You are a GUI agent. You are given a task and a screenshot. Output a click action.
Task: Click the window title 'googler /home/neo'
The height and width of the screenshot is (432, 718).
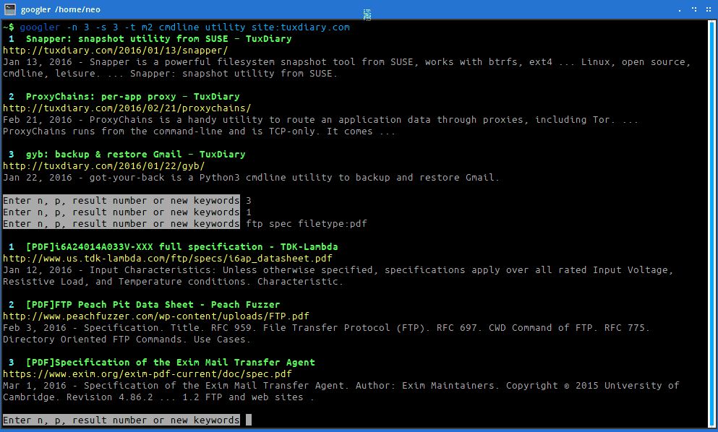pyautogui.click(x=61, y=9)
